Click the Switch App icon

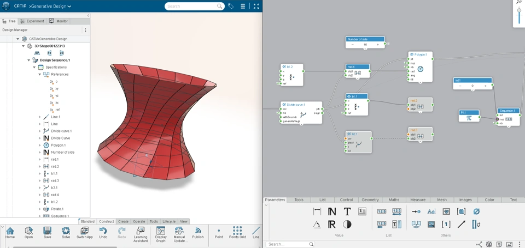[x=85, y=231]
